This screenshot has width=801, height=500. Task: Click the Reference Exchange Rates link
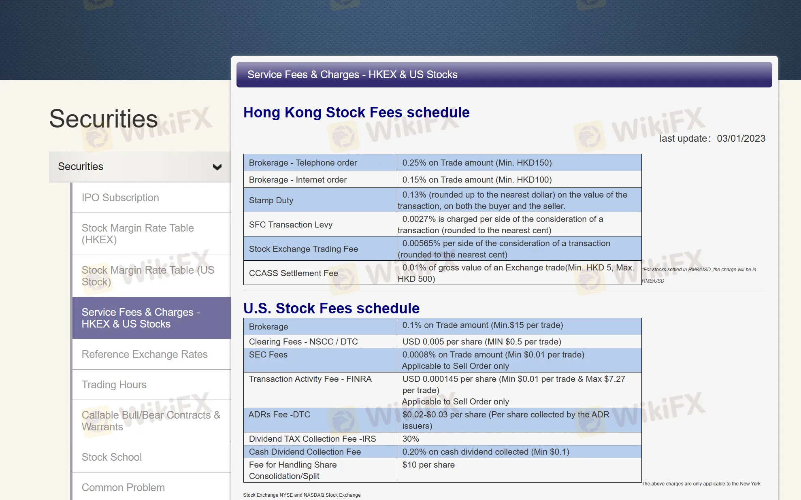pyautogui.click(x=145, y=354)
